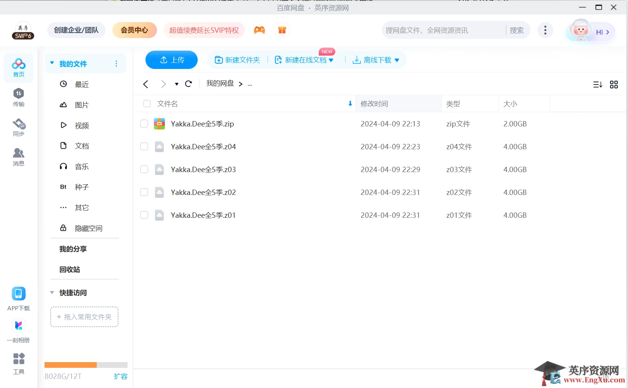Click the gift box icon in top bar
Viewport: 628px width, 388px height.
[x=282, y=30]
